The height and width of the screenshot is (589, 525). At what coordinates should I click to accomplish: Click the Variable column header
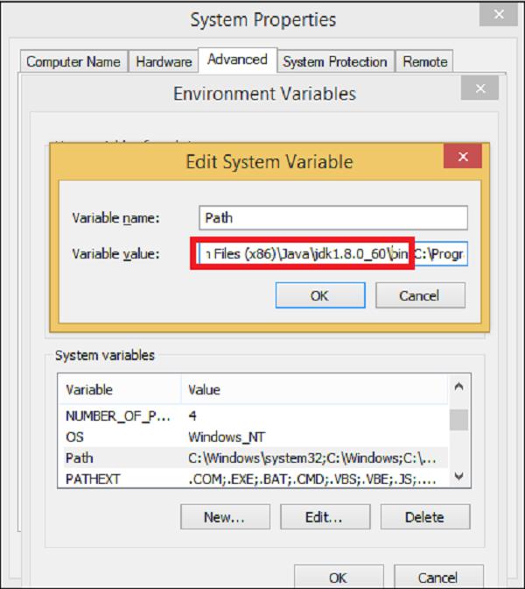pyautogui.click(x=120, y=389)
